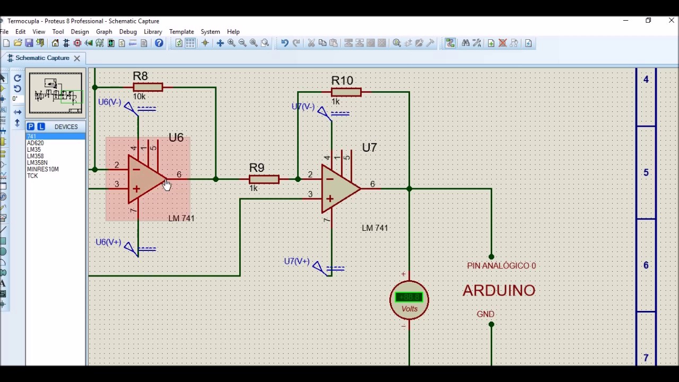
Task: Pick parts from libraries magnifier icon
Action: click(x=397, y=43)
